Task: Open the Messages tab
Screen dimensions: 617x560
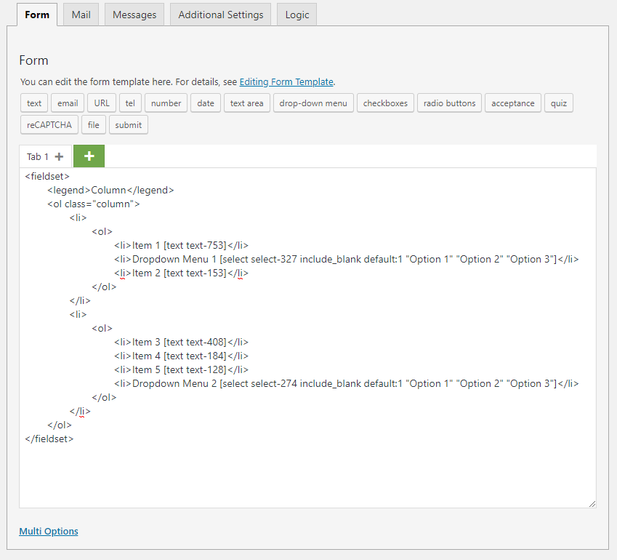Action: pyautogui.click(x=134, y=15)
